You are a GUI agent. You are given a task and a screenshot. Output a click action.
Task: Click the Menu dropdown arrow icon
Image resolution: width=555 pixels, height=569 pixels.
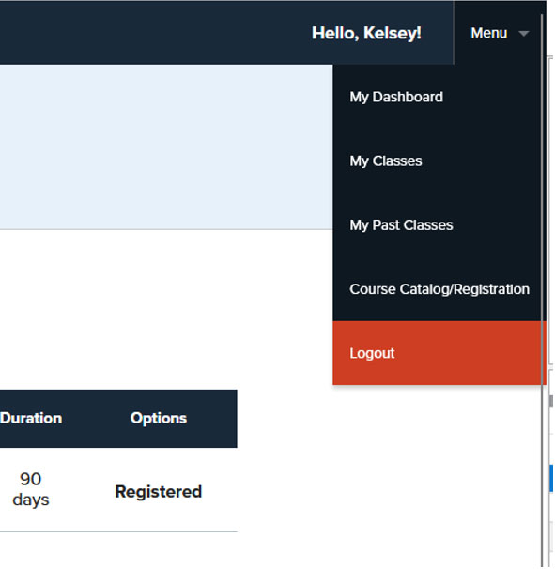pyautogui.click(x=523, y=34)
